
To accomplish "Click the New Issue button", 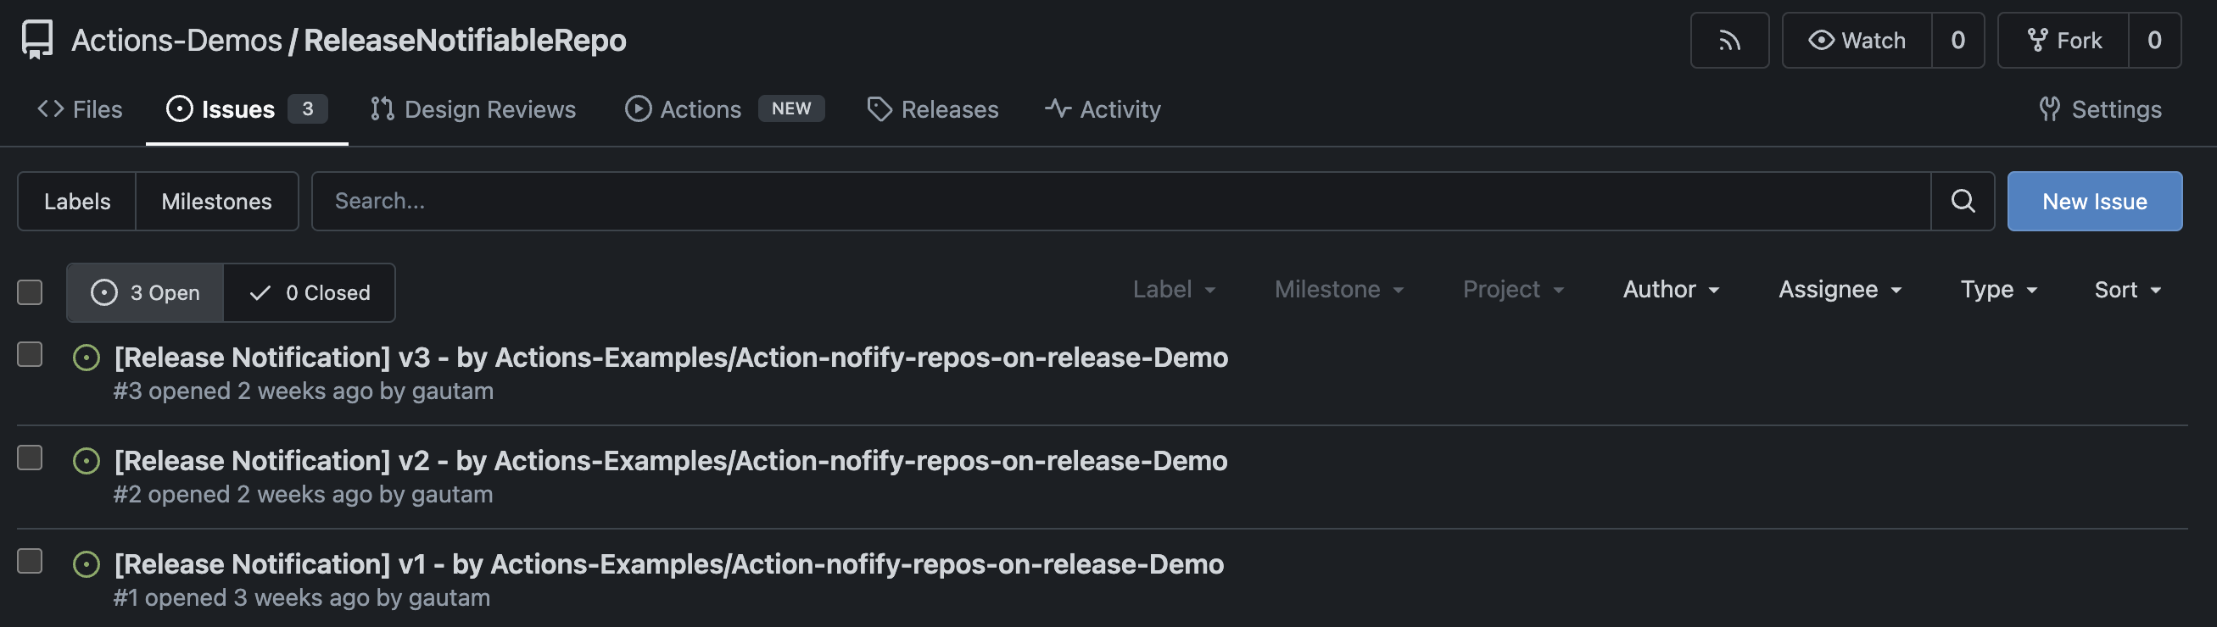I will coord(2093,202).
